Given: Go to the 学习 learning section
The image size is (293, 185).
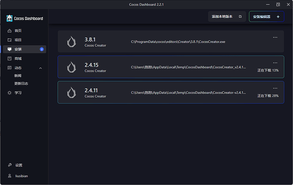Looking at the screenshot, I should pyautogui.click(x=18, y=93).
